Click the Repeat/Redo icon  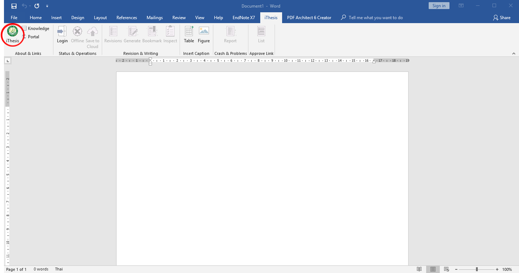pyautogui.click(x=37, y=6)
